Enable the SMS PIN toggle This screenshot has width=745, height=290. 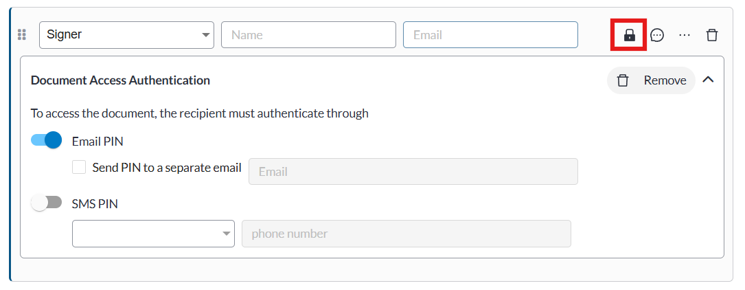coord(47,203)
